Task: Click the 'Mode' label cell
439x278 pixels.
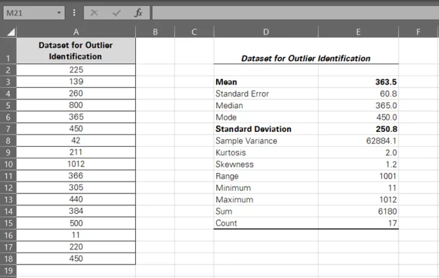Action: point(266,117)
